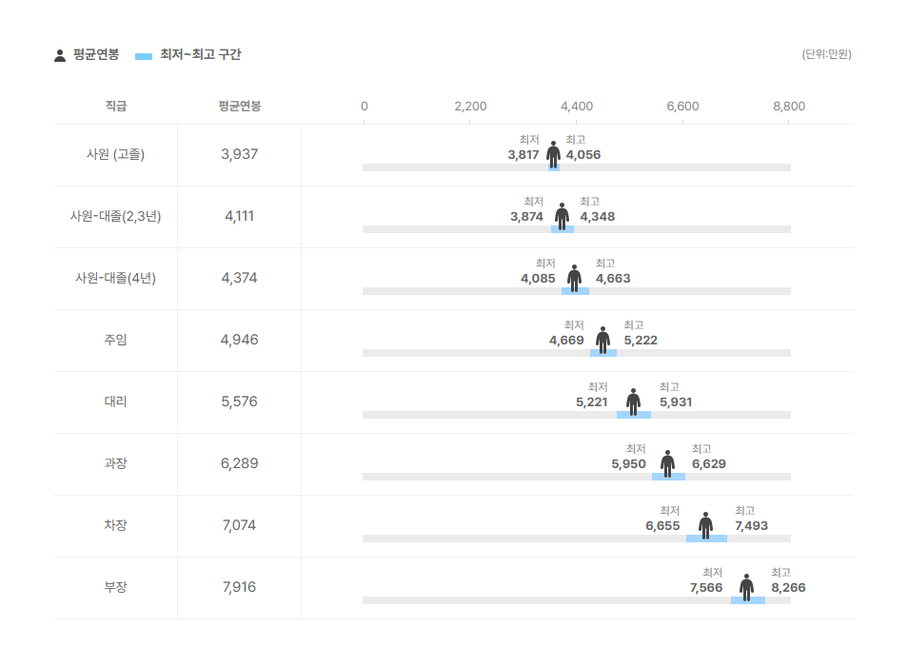Click the person icon in 부장 row

click(746, 588)
